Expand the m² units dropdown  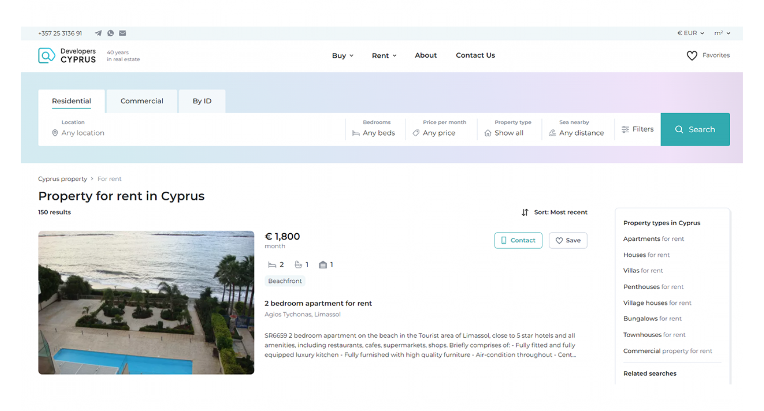pyautogui.click(x=722, y=33)
